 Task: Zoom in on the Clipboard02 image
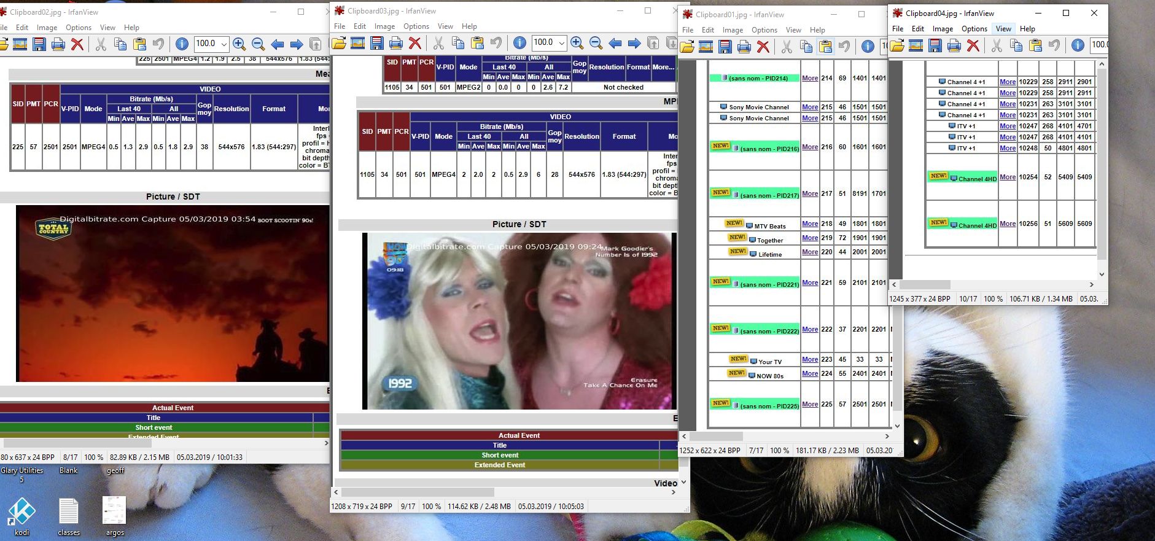click(239, 44)
